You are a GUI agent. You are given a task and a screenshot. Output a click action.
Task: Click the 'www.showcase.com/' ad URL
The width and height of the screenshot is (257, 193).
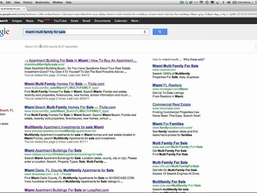tap(166, 108)
